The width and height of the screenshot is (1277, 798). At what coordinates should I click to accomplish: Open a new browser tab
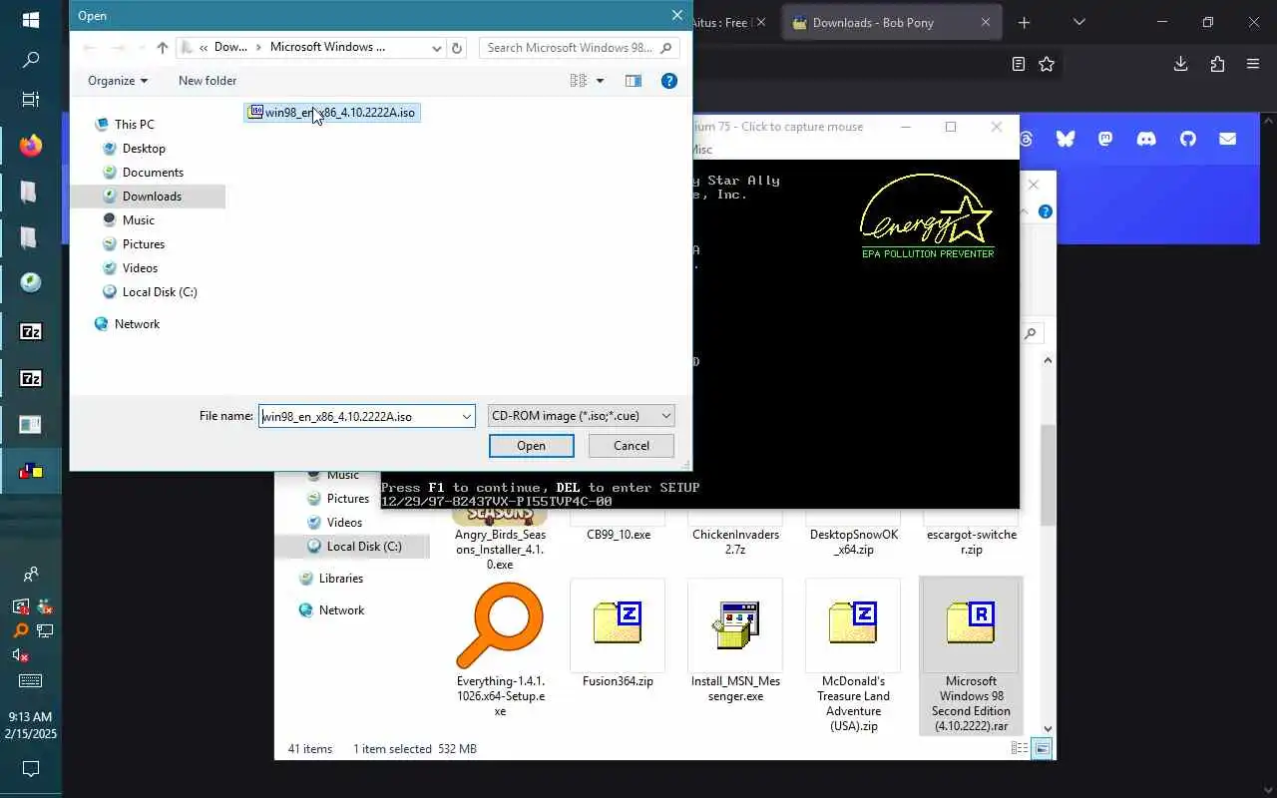click(1025, 22)
